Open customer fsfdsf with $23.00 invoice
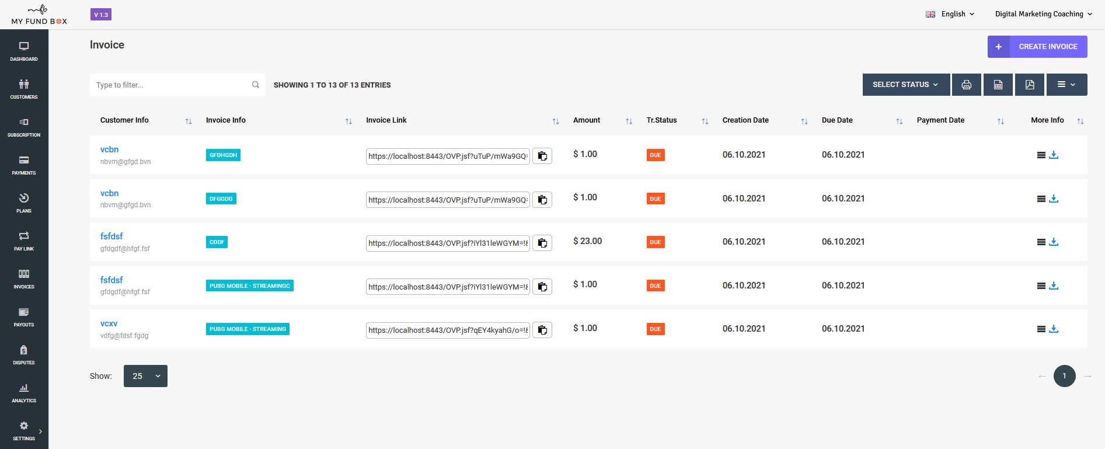Viewport: 1105px width, 449px height. point(111,236)
